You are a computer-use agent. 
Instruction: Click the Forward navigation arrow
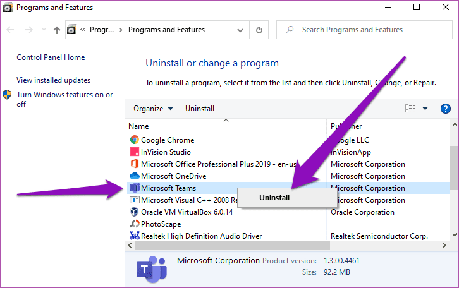click(28, 30)
